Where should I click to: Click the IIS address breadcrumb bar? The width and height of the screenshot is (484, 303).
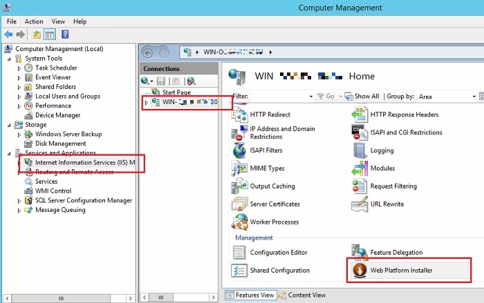331,52
